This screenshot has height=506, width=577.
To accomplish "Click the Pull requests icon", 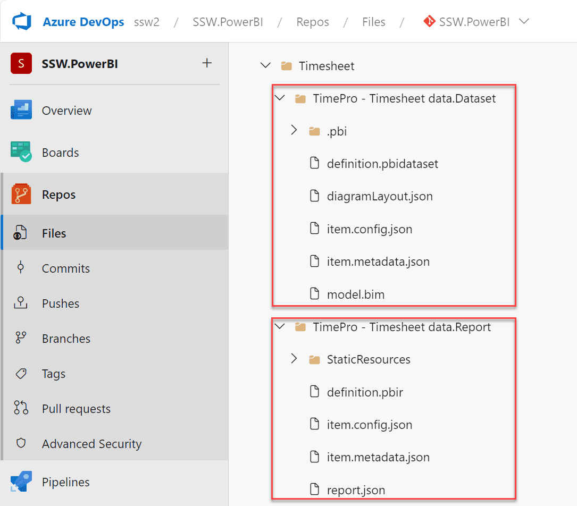I will pos(21,409).
